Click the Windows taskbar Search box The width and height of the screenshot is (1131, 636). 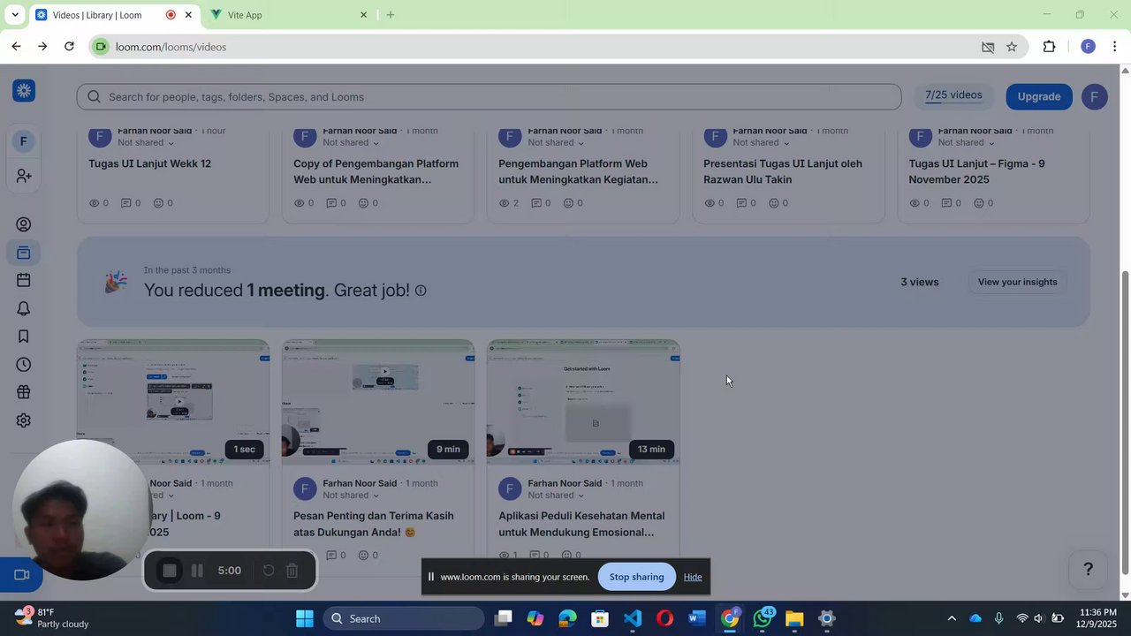403,618
